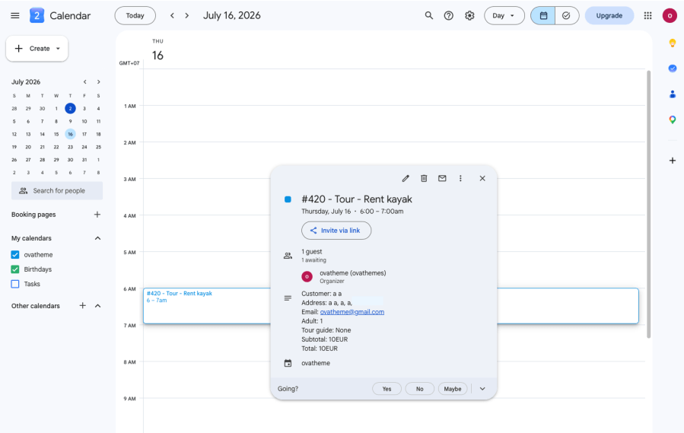Screen dimensions: 684x433
Task: Open Google Tasks side panel icon
Action: pos(673,68)
